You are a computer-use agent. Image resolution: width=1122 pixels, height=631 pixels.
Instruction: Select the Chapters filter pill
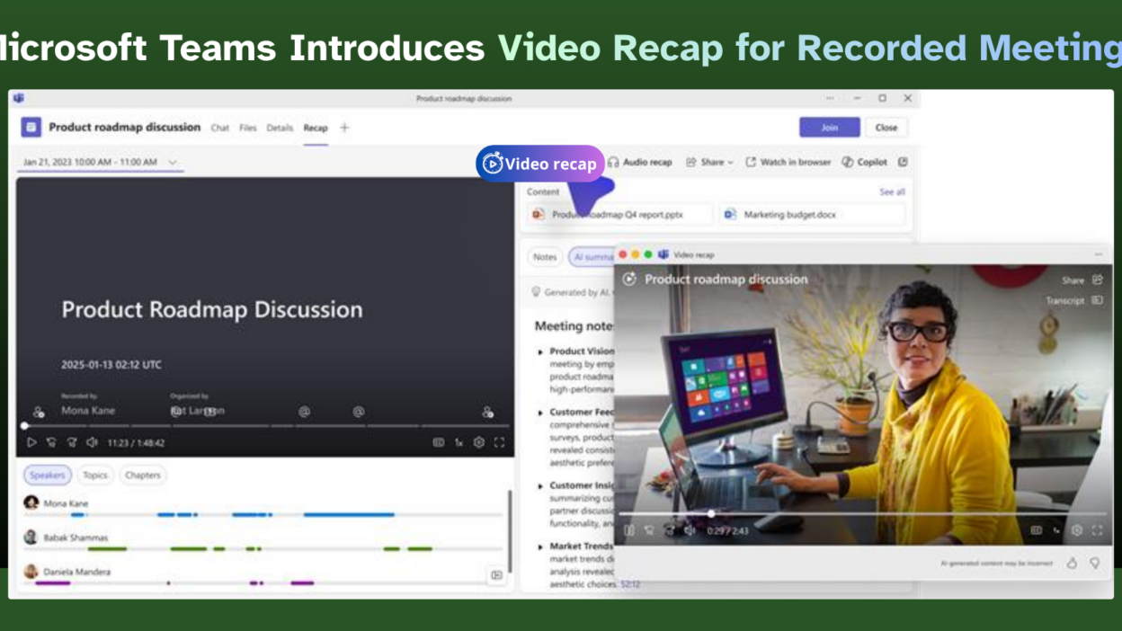[x=142, y=475]
